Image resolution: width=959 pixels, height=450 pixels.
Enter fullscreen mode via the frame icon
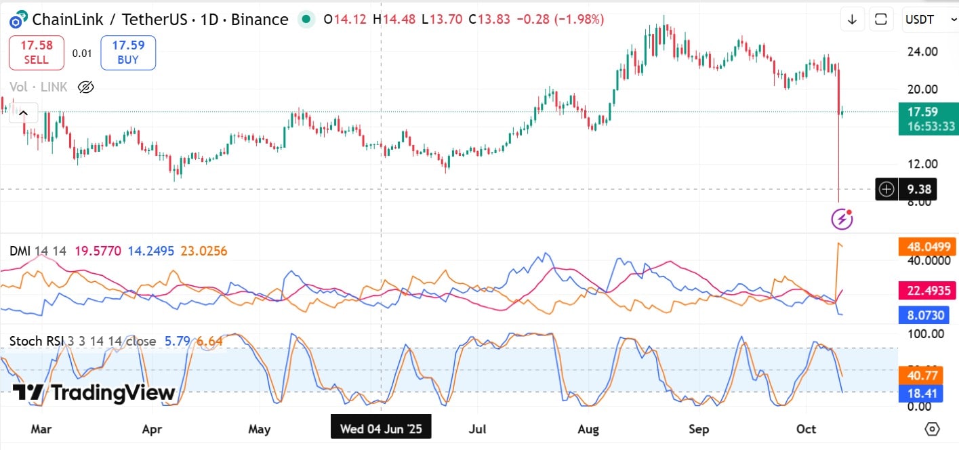(x=880, y=19)
